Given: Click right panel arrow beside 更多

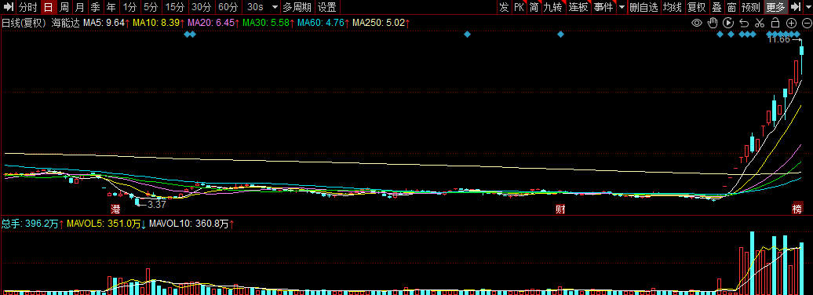Looking at the screenshot, I should [x=795, y=7].
